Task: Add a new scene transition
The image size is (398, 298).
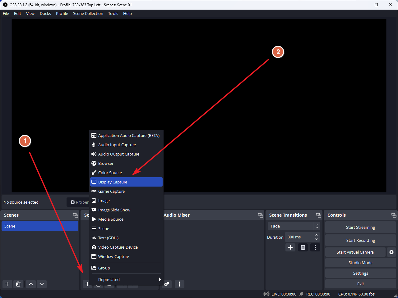Action: tap(290, 247)
